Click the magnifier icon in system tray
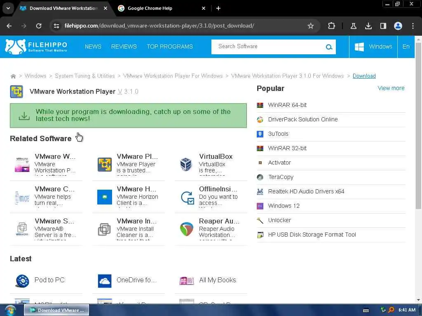Screen dimensions: 422x316 391,310
